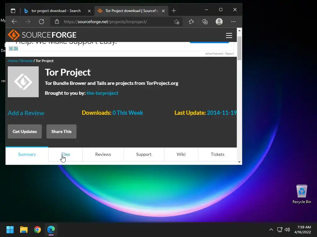Viewport: 317px width, 237px height.
Task: Click the blue ad banner button
Action: 209,42
